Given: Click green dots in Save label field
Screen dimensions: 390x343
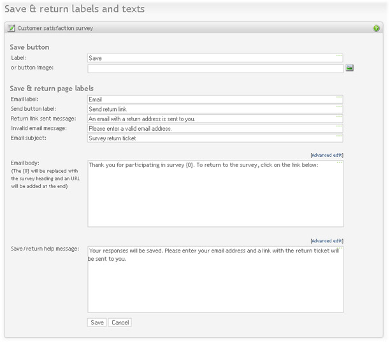Looking at the screenshot, I should click(x=339, y=55).
